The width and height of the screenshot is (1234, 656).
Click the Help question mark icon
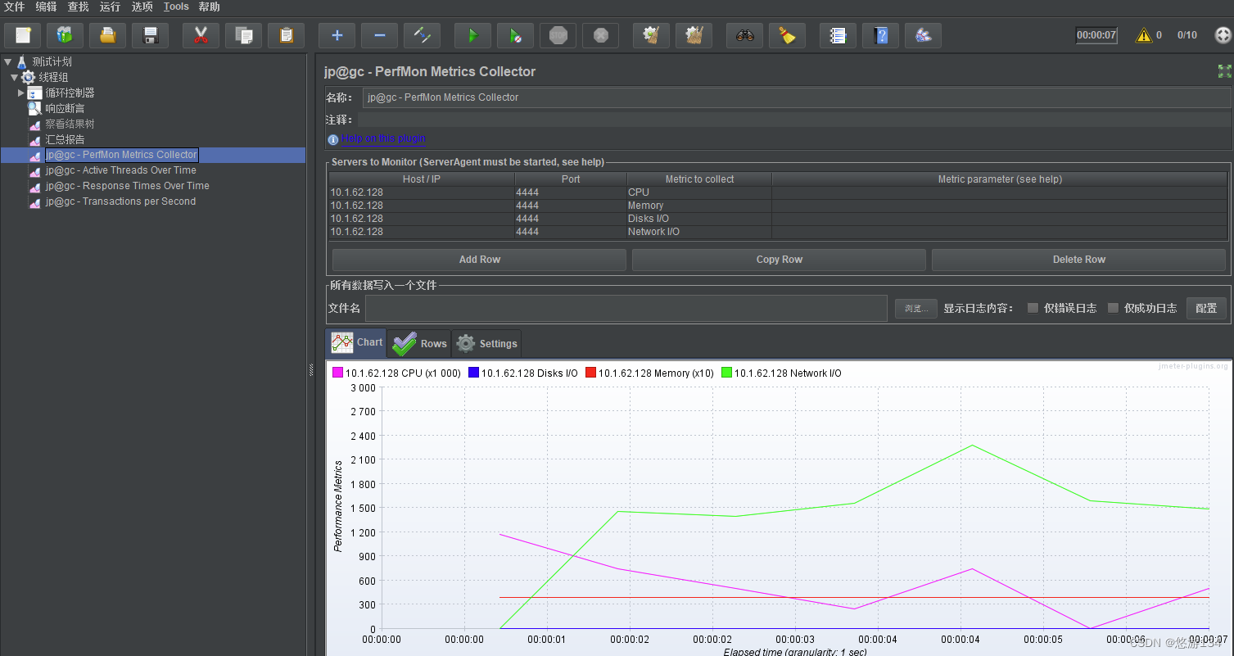pyautogui.click(x=880, y=35)
